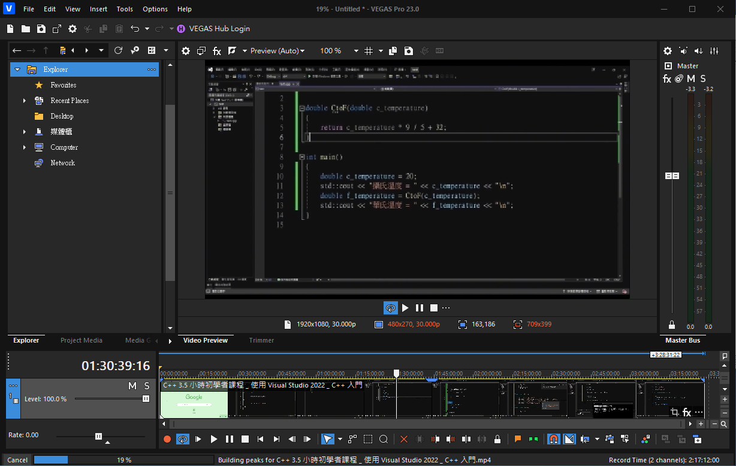Toggle Master fader channel lock
The height and width of the screenshot is (466, 736).
[672, 325]
